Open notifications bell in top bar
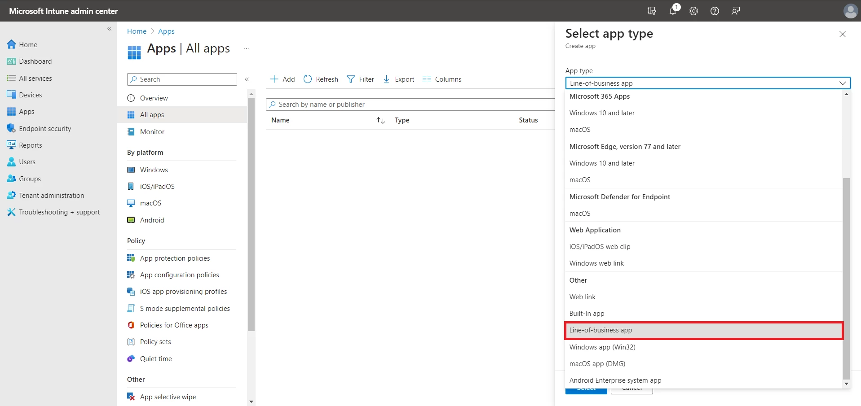 click(673, 11)
